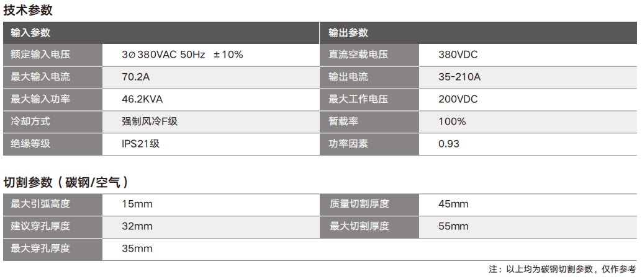Click the 70.2A value cell
The image size is (642, 277).
point(137,77)
